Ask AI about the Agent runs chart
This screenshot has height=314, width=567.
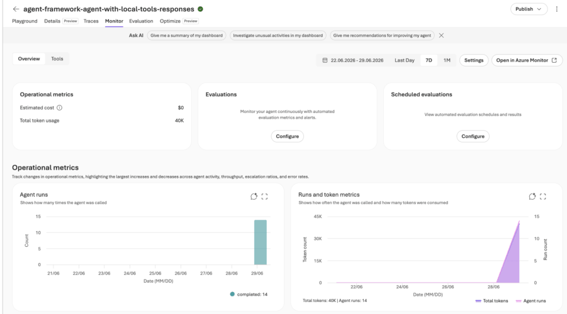[254, 197]
